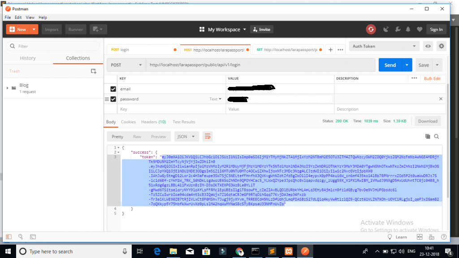The image size is (459, 258).
Task: Change password field type Text dropdown
Action: 215,99
